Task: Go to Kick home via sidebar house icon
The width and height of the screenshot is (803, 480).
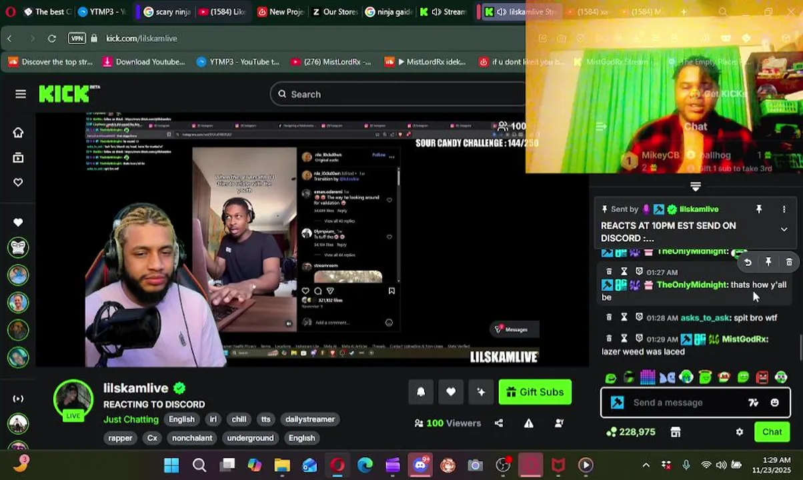Action: click(18, 133)
